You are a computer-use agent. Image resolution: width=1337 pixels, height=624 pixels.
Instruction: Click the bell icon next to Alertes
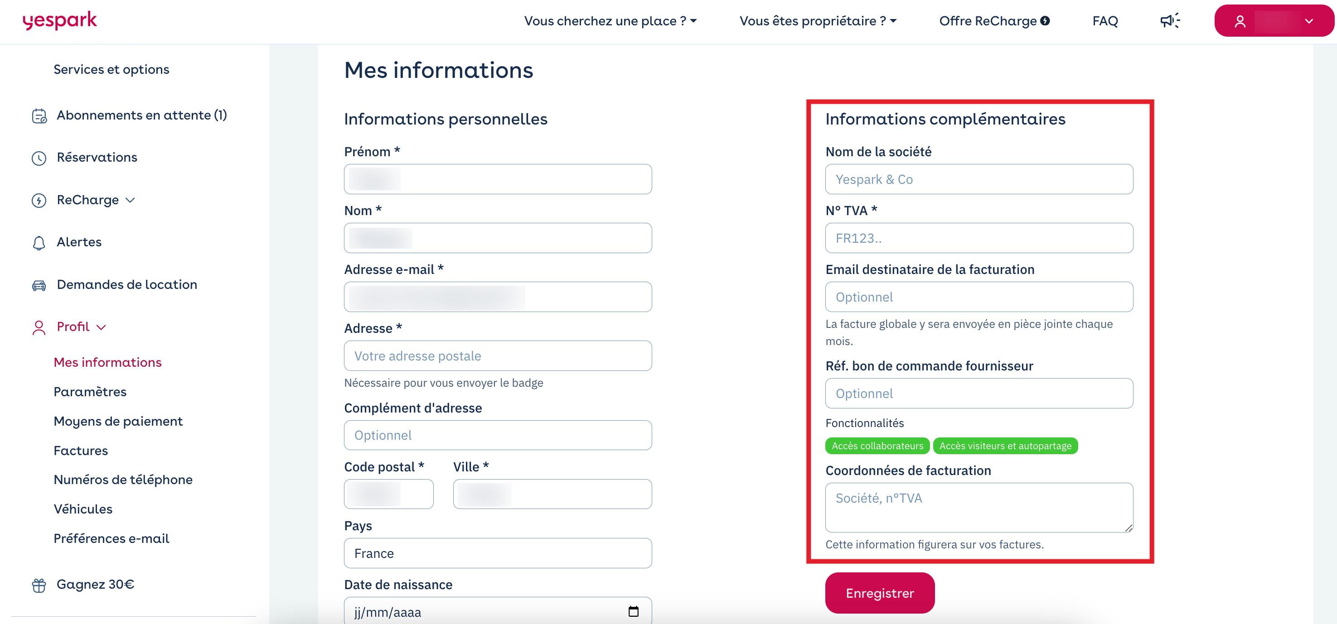pos(39,243)
